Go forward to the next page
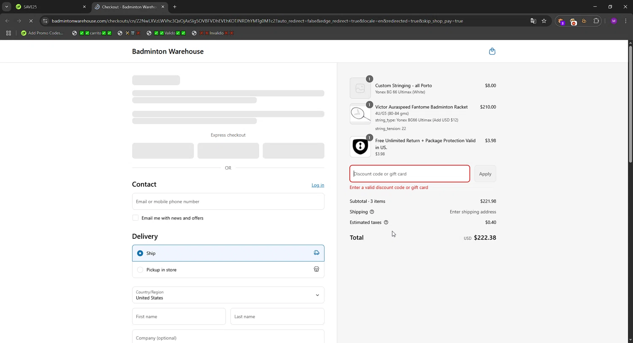 tap(19, 21)
